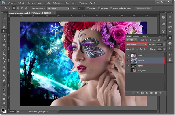Click the black foreground color swatch
175x115 pixels.
(3, 110)
